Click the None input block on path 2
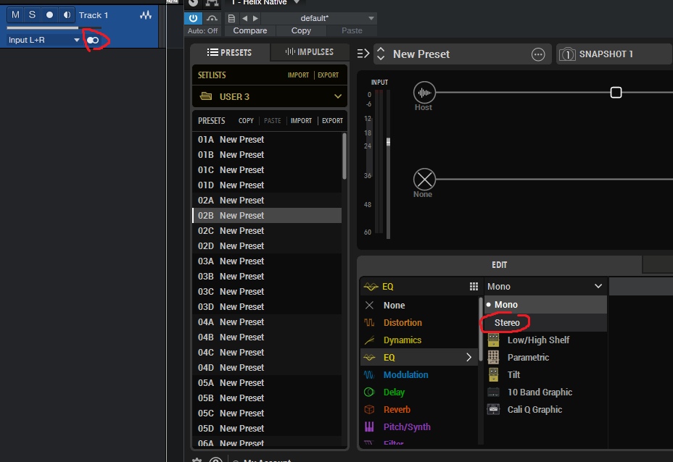The height and width of the screenshot is (462, 673). tap(424, 179)
